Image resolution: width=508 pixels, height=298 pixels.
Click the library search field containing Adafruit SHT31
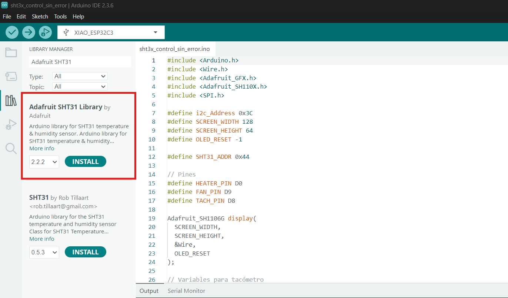pyautogui.click(x=80, y=62)
